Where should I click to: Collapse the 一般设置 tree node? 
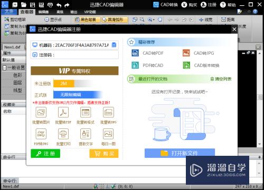[5, 68]
